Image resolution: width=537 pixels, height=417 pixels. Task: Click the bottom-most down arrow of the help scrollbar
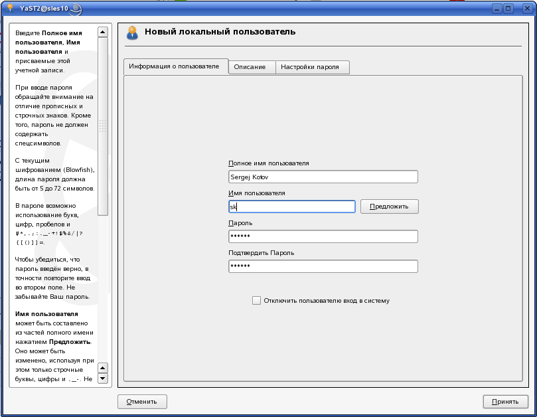click(x=103, y=378)
